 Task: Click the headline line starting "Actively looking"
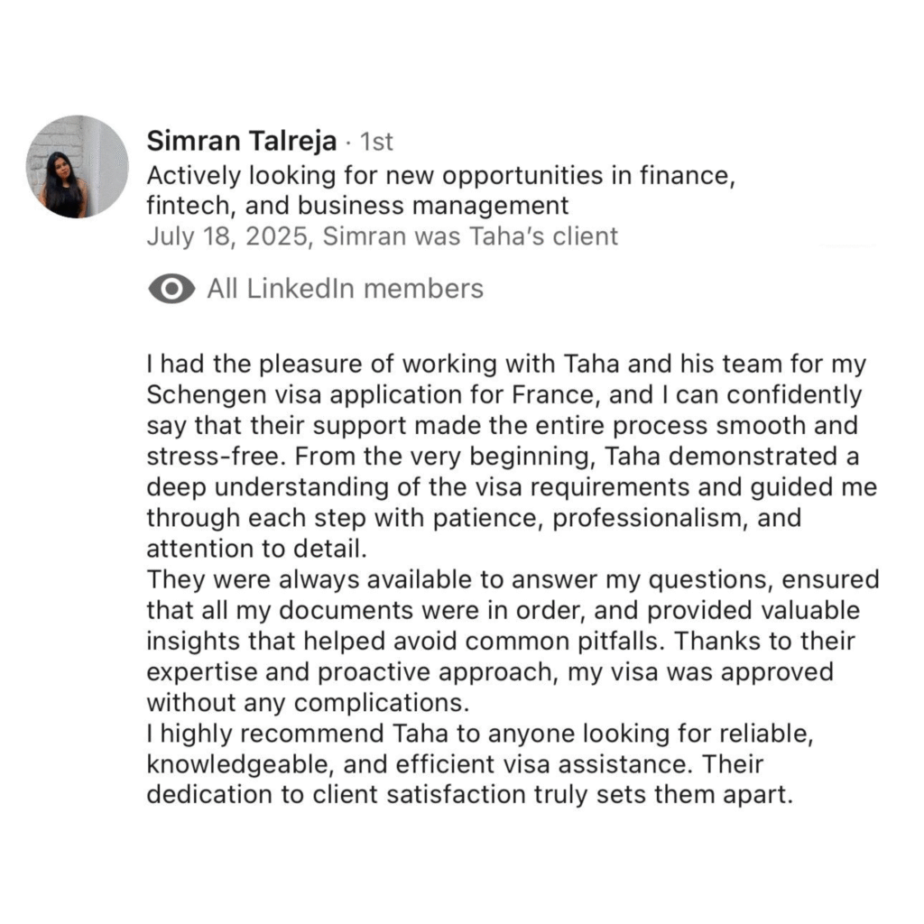[x=440, y=176]
